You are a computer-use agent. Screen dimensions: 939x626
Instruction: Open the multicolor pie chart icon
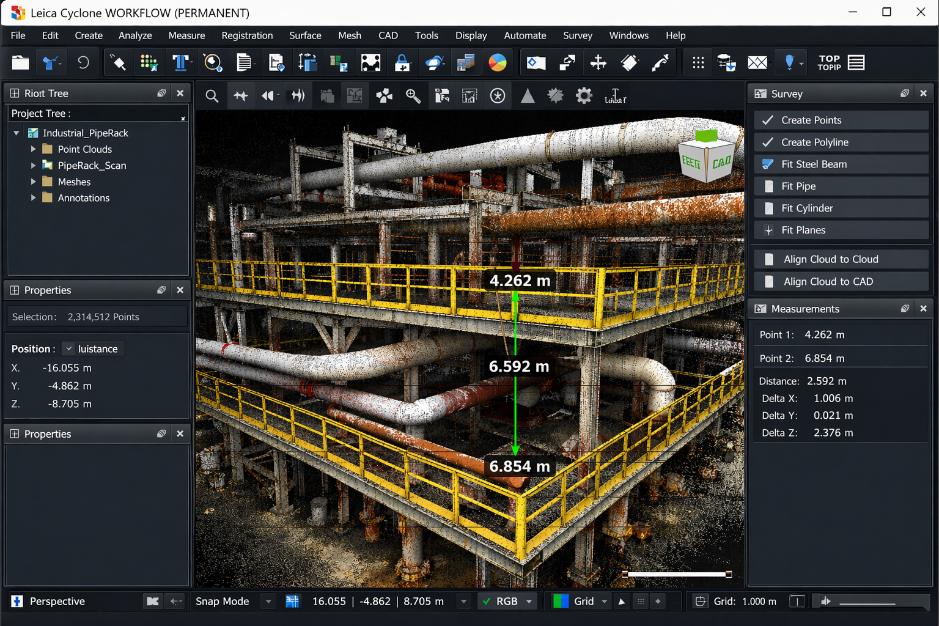coord(498,62)
